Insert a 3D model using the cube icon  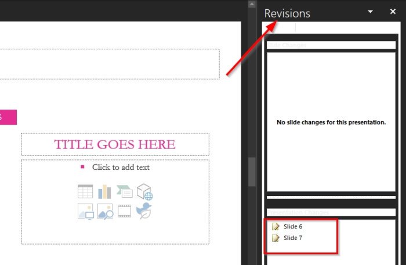point(145,192)
